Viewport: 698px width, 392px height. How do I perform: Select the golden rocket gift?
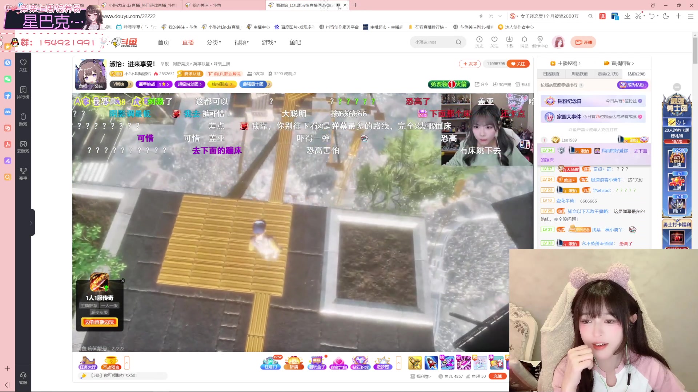click(x=415, y=363)
